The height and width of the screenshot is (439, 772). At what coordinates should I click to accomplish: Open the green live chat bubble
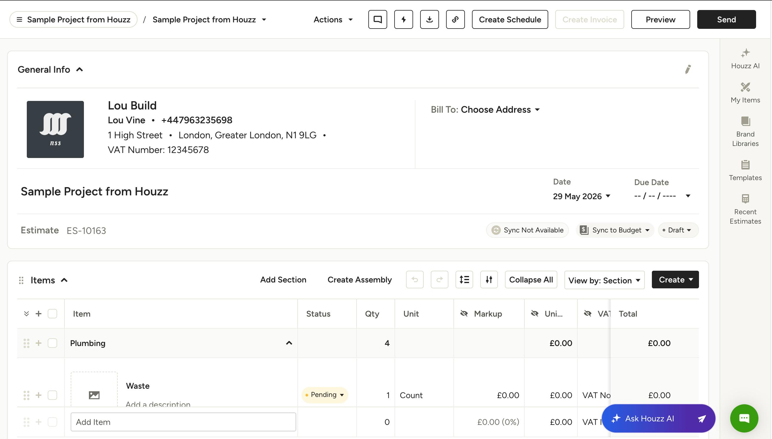744,418
